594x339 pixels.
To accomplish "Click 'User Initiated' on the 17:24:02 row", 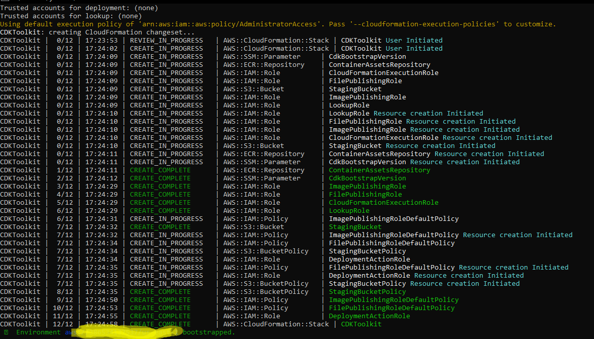I will click(x=414, y=48).
